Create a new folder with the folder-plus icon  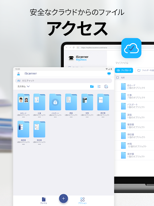tap(92, 87)
